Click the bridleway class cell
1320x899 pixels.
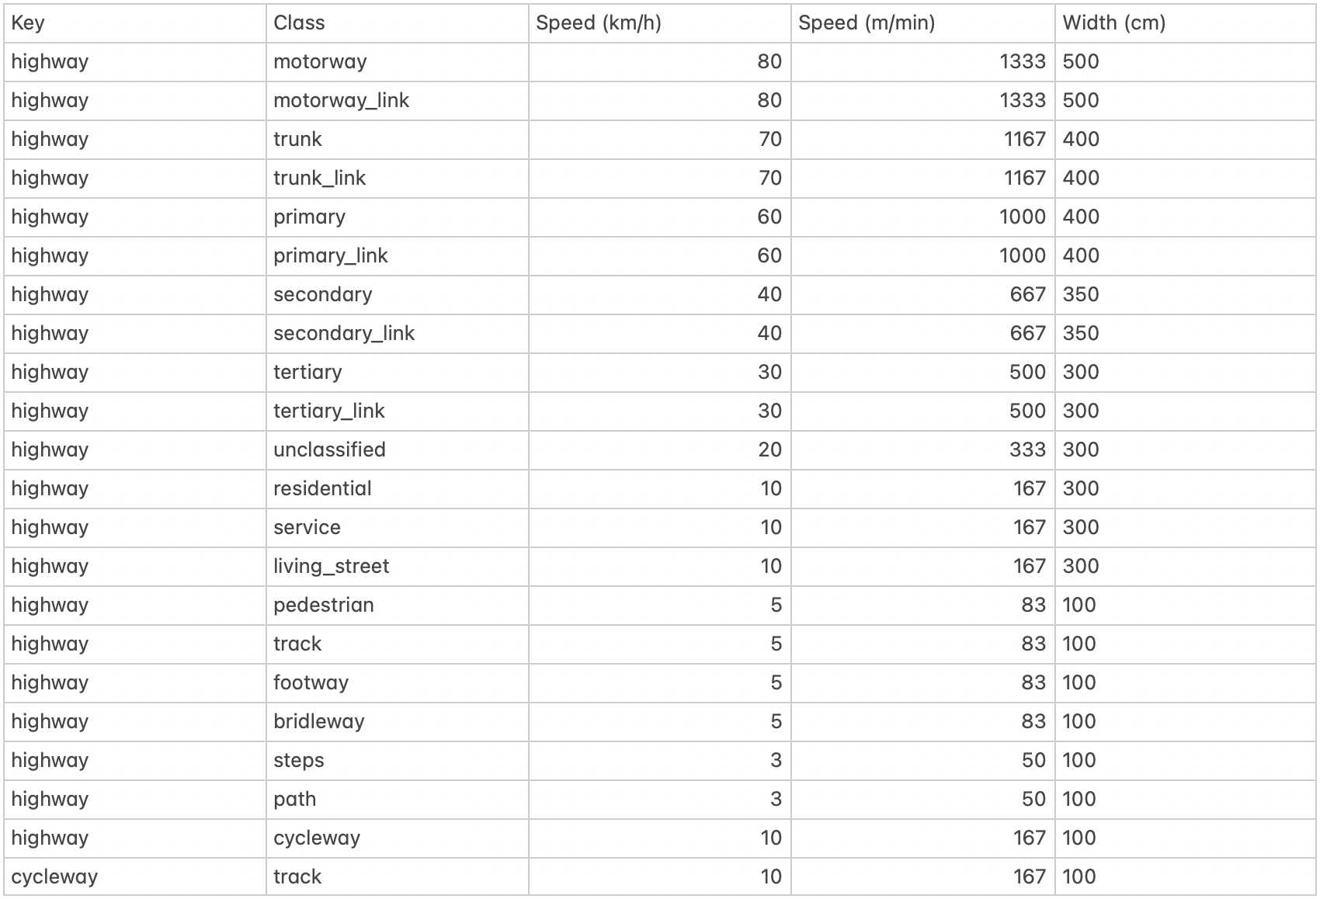pyautogui.click(x=318, y=722)
